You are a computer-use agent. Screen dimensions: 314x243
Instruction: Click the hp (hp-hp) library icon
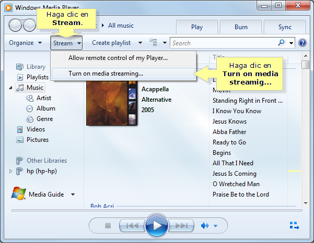pos(19,171)
